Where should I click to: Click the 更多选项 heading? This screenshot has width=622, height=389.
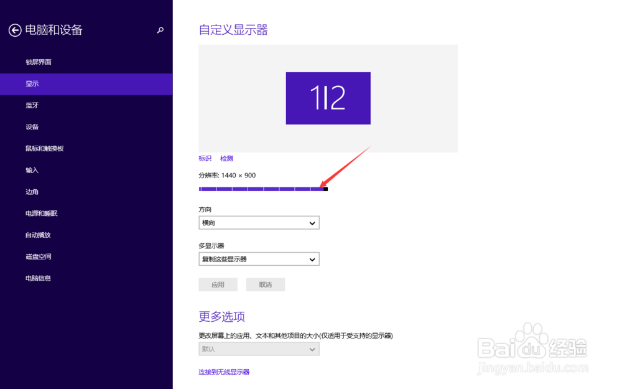click(222, 316)
